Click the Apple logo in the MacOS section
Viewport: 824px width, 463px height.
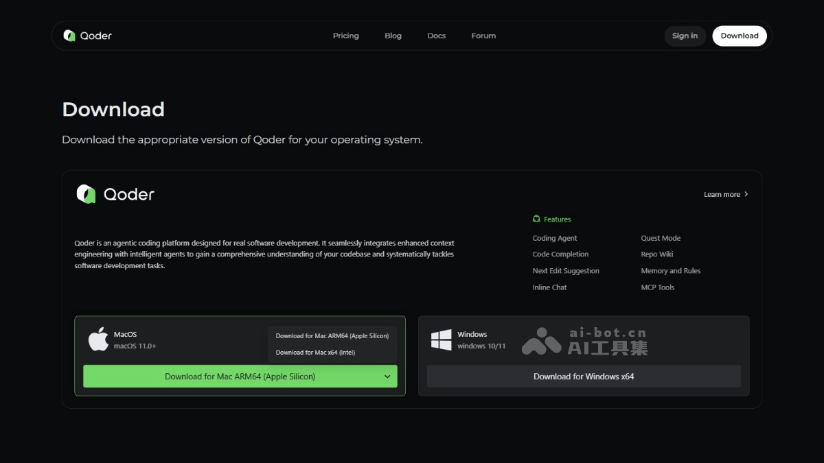(98, 339)
